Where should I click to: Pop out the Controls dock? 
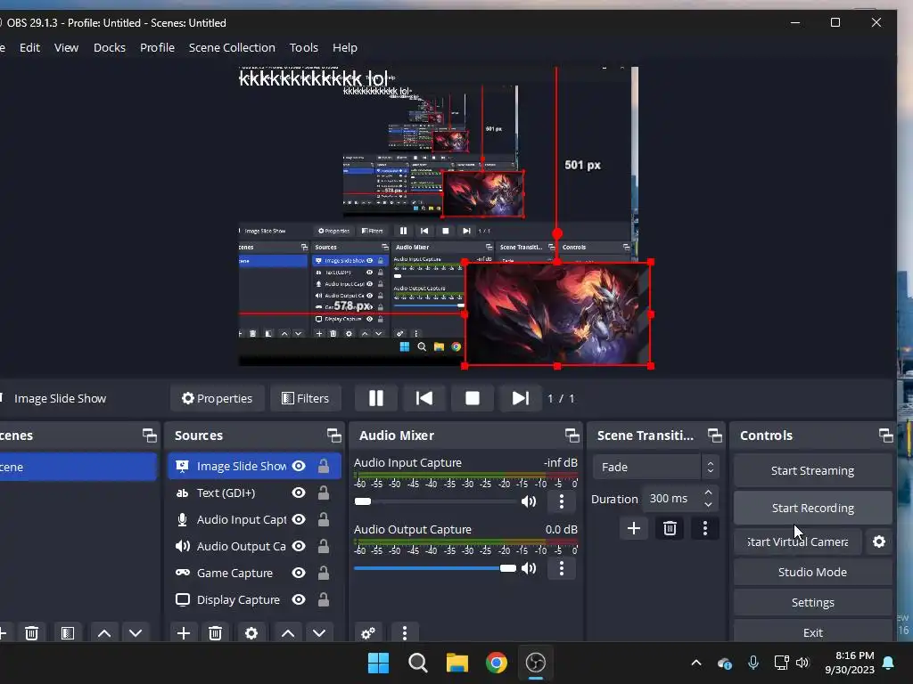point(886,436)
